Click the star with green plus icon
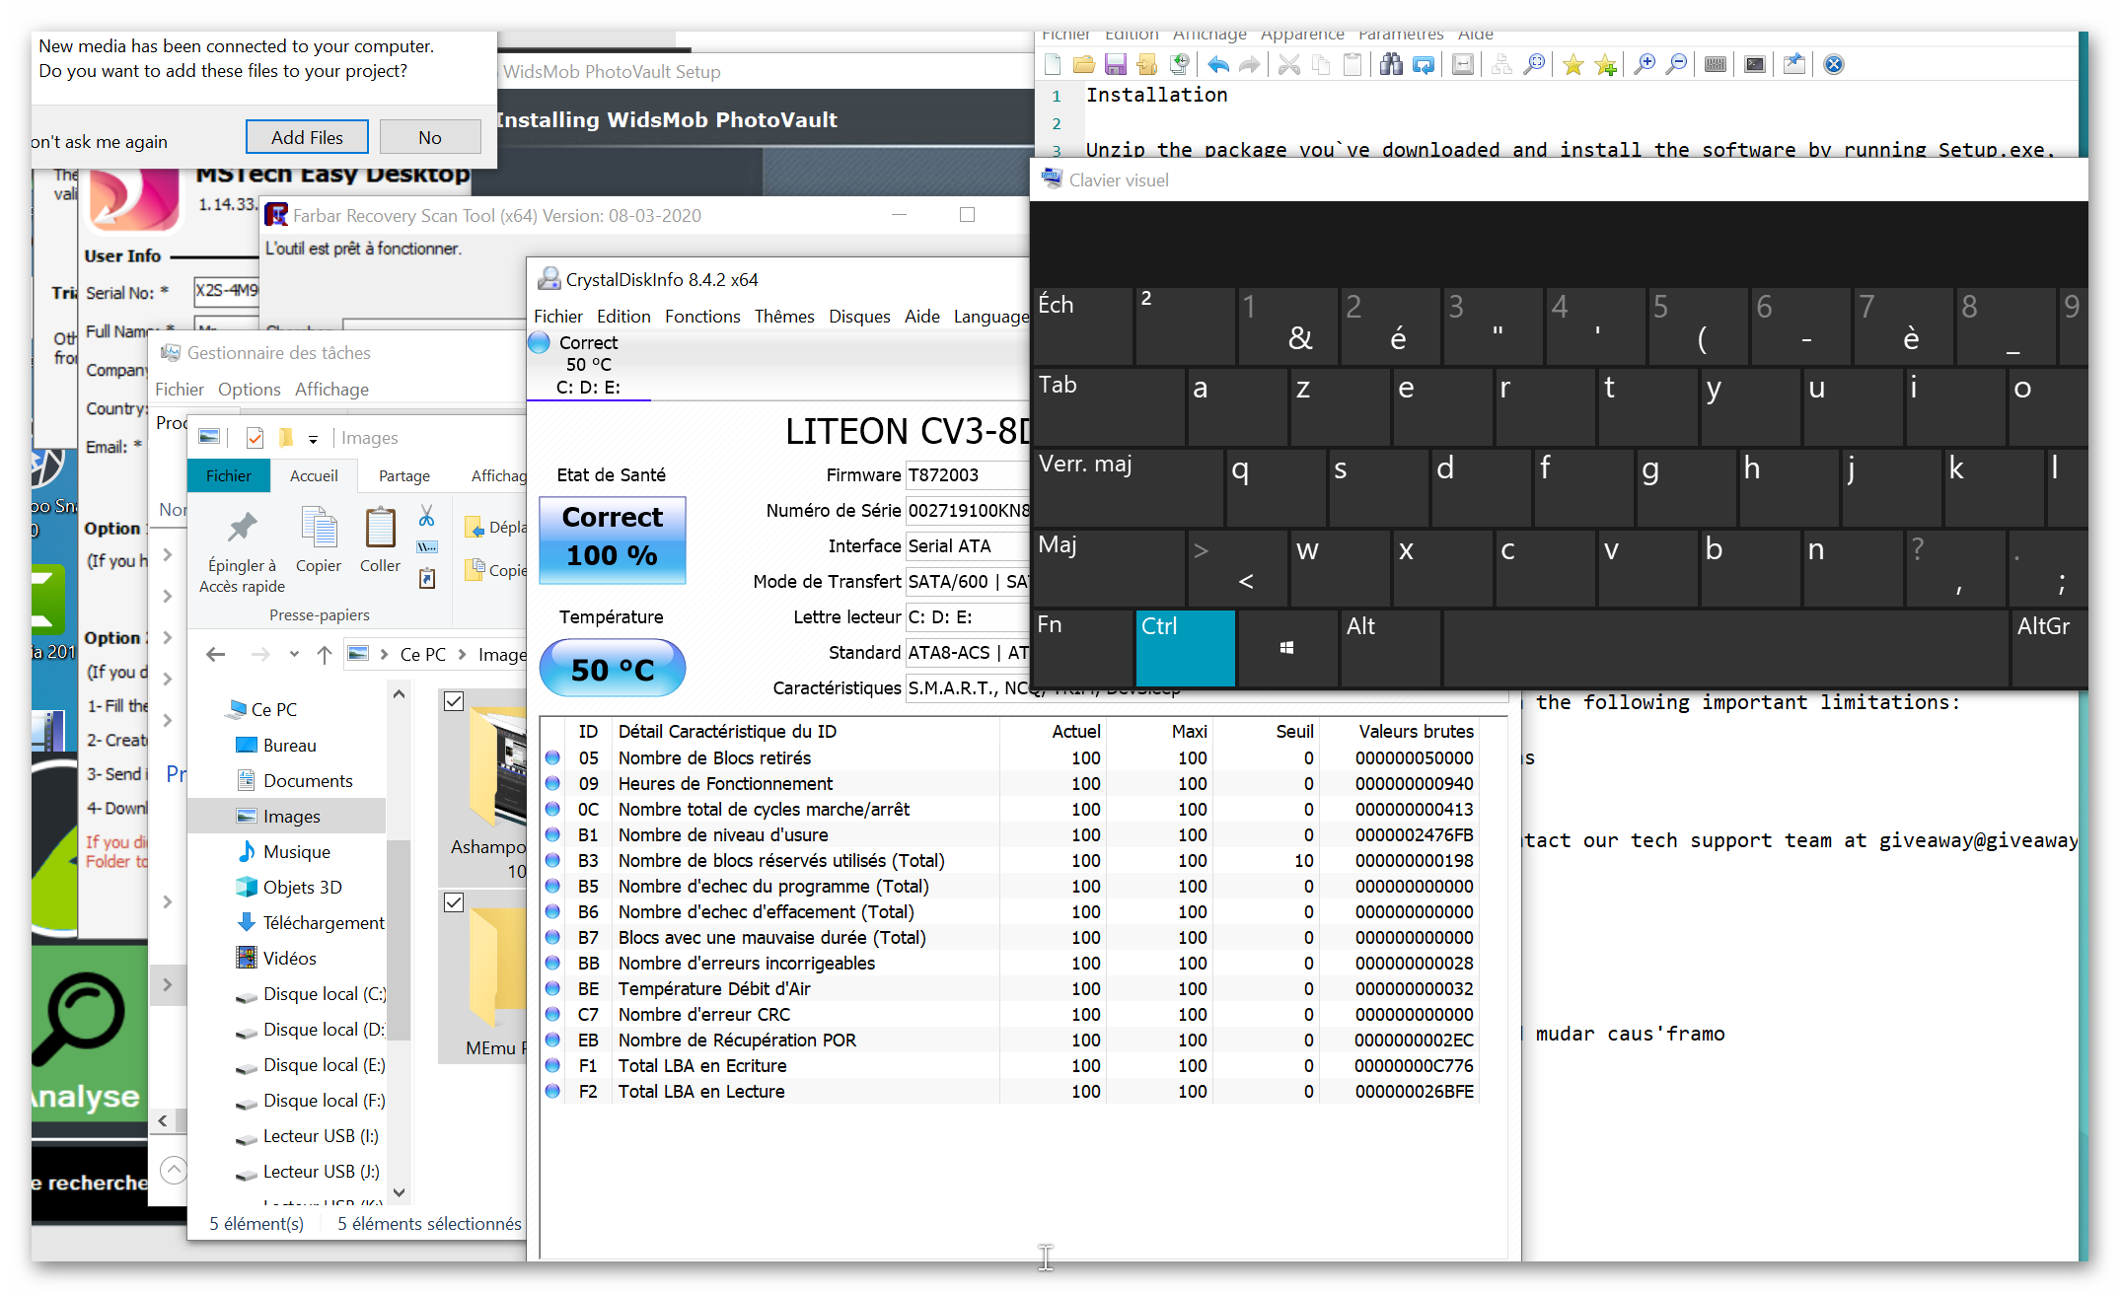This screenshot has width=2120, height=1293. pyautogui.click(x=1605, y=65)
